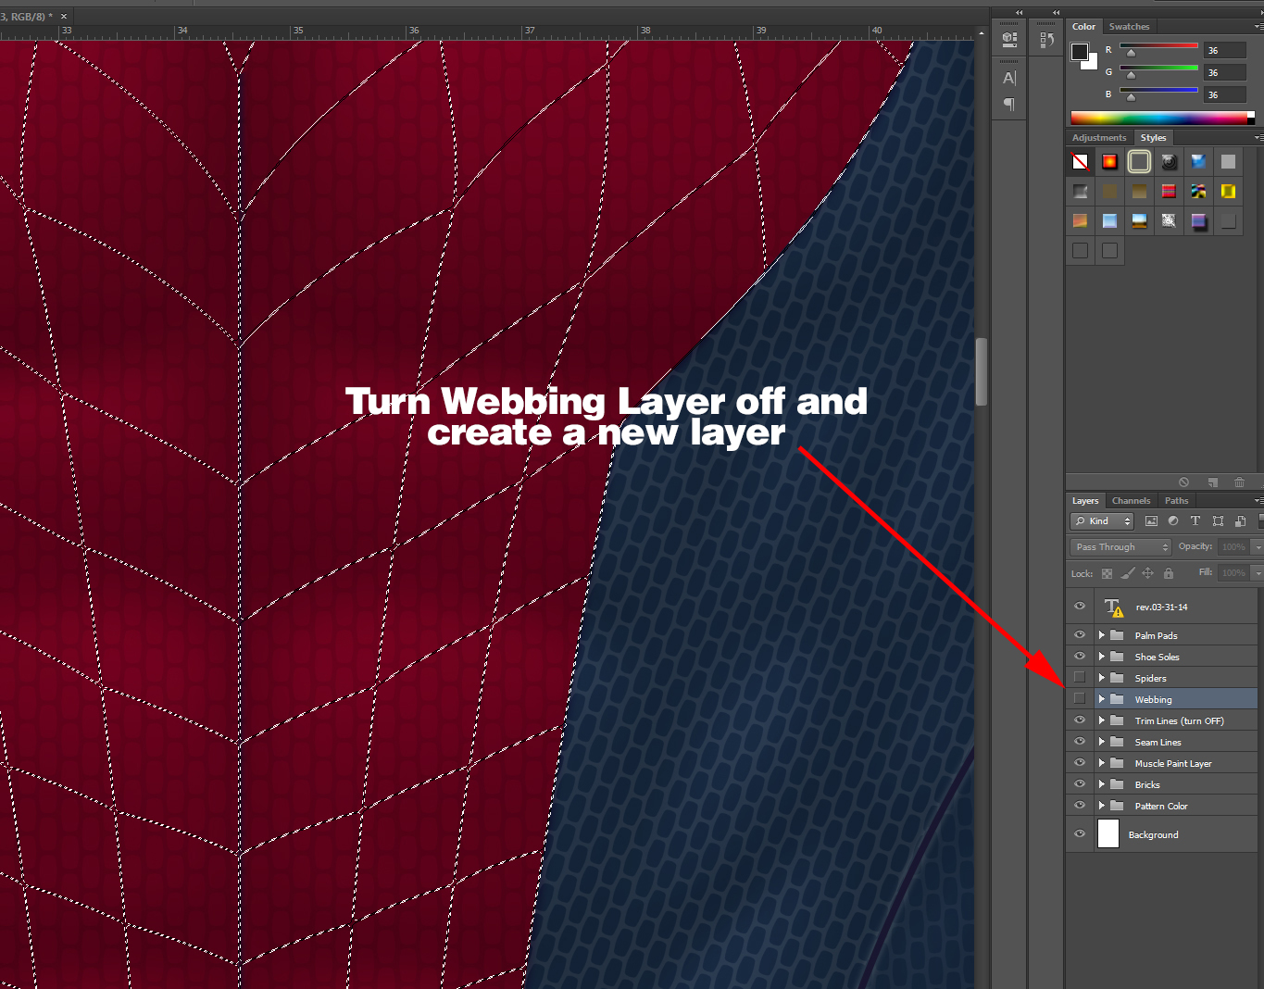
Task: Expand the Webbing group
Action: point(1102,699)
